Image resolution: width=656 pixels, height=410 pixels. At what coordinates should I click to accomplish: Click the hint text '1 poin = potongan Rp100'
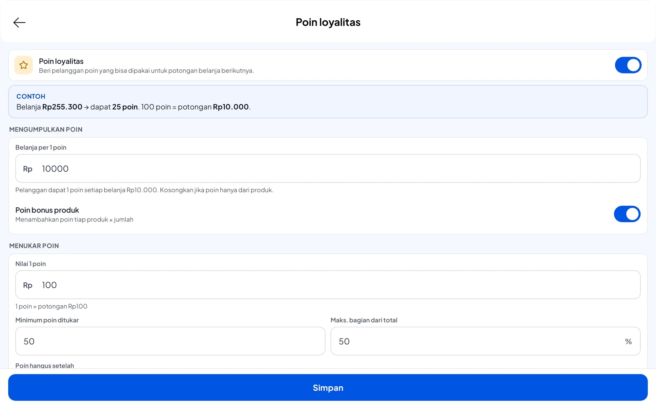51,306
